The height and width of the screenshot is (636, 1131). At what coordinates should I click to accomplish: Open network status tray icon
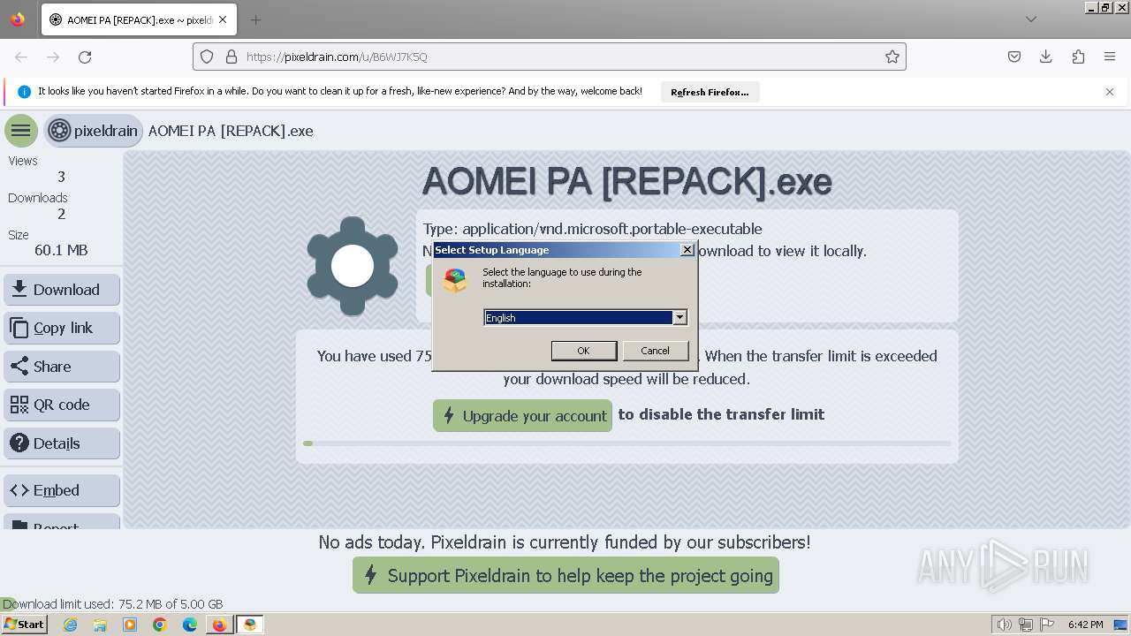pyautogui.click(x=1026, y=625)
